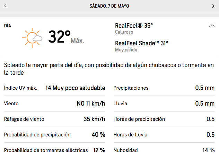Click the RealFeel® 35° label
The image size is (219, 161).
(134, 26)
